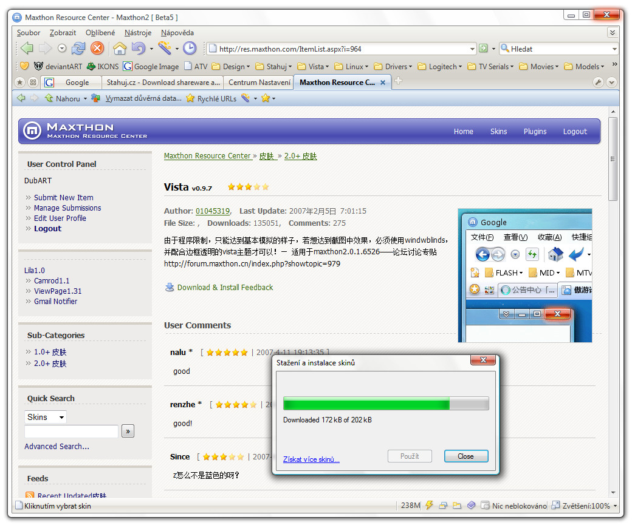
Task: Click the purple Undo arrow icon
Action: coord(139,49)
